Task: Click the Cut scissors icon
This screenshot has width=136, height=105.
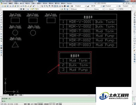Action: (21, 6)
